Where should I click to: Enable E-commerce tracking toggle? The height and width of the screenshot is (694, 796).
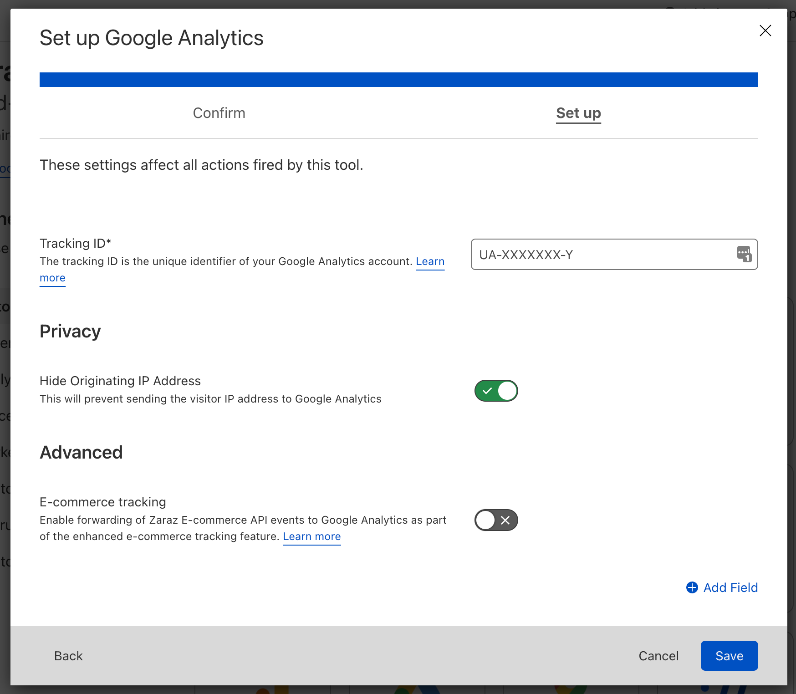pos(496,520)
